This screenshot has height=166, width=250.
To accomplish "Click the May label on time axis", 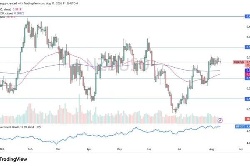I will pyautogui.click(x=119, y=149).
